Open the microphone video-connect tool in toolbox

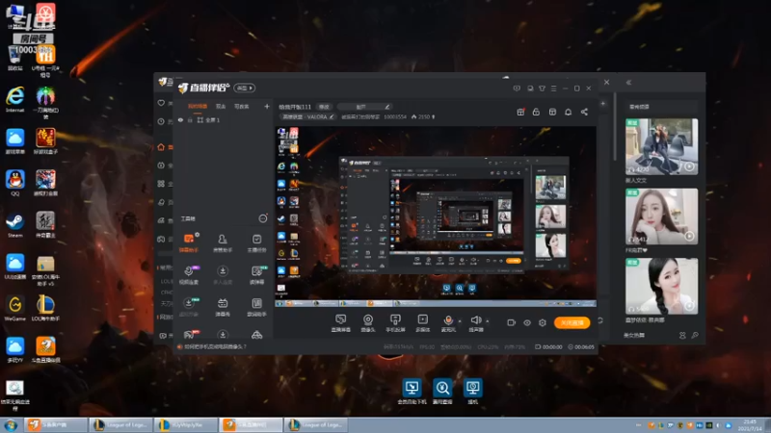189,274
